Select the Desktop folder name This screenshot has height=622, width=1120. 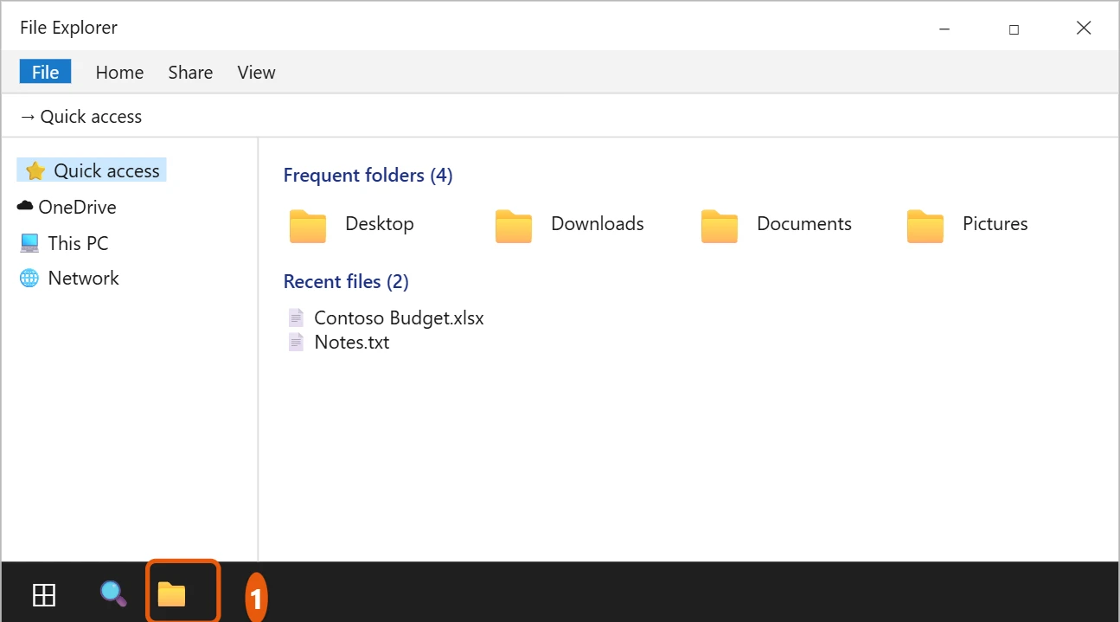[x=380, y=223]
